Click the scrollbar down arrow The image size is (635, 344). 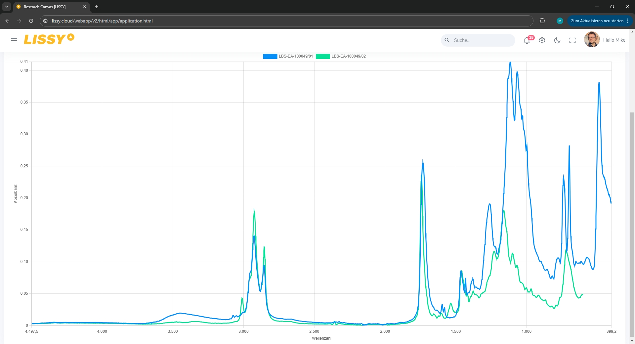click(632, 341)
